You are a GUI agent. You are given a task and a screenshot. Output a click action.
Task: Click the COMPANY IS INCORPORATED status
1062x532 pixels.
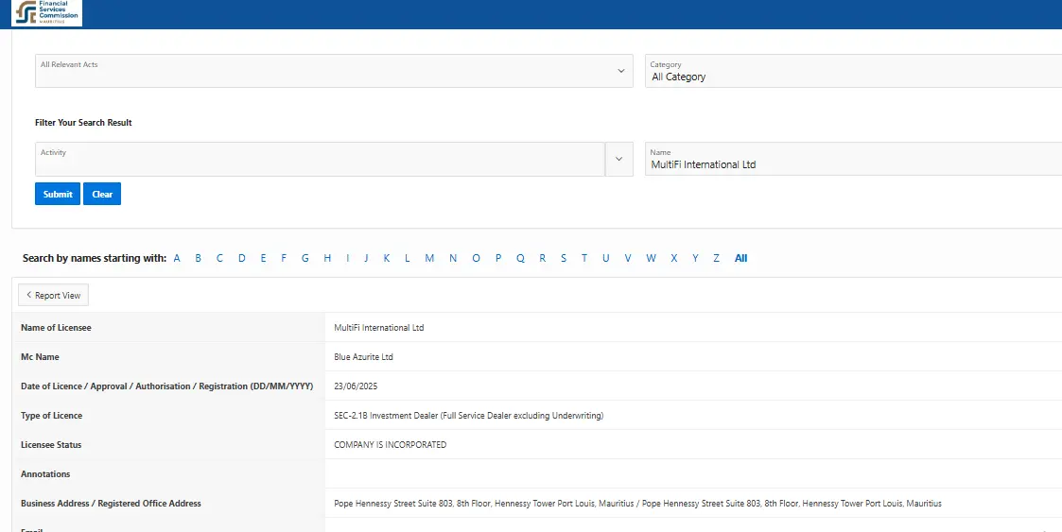(391, 445)
